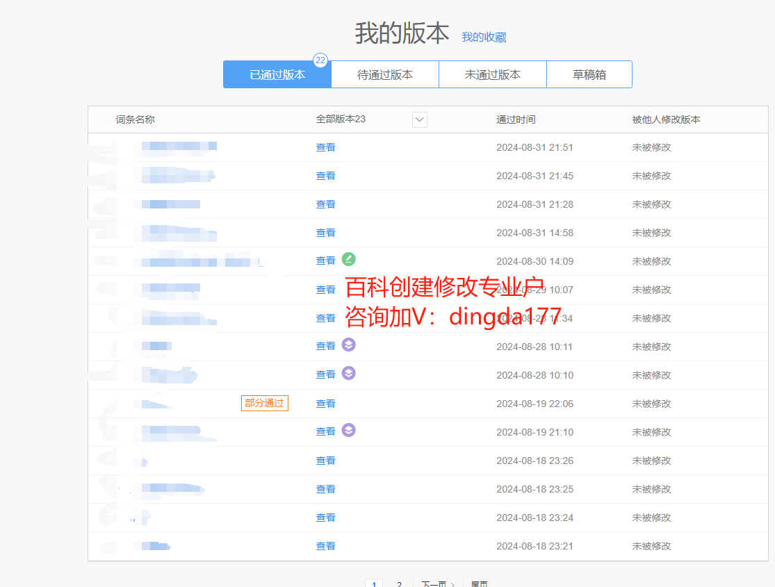Click purple layers icon in 2024-08-19 21:10 row
The height and width of the screenshot is (587, 775).
pyautogui.click(x=348, y=431)
